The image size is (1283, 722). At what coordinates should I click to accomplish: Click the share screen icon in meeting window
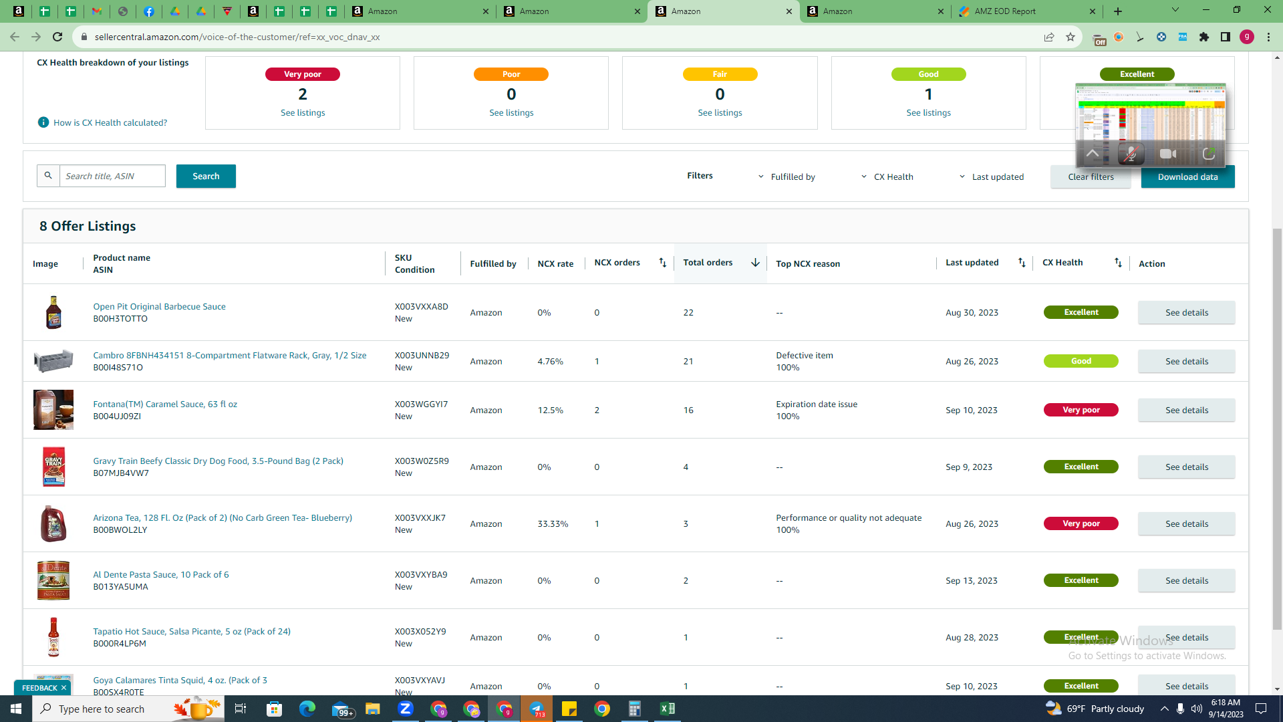pyautogui.click(x=1208, y=154)
